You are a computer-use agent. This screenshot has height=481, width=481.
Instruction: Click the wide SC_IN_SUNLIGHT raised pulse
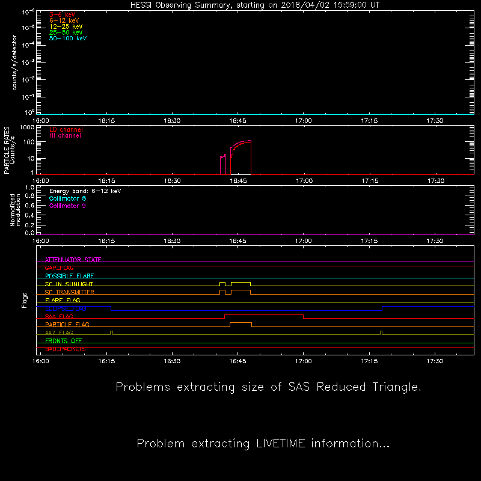(241, 283)
